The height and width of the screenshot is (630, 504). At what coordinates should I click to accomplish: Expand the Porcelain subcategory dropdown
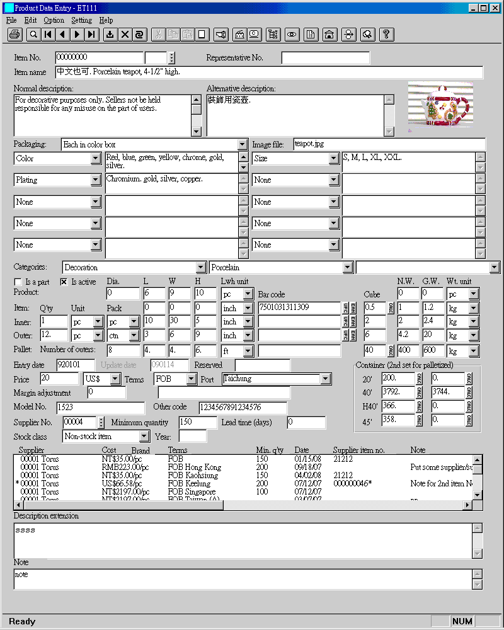coord(348,268)
